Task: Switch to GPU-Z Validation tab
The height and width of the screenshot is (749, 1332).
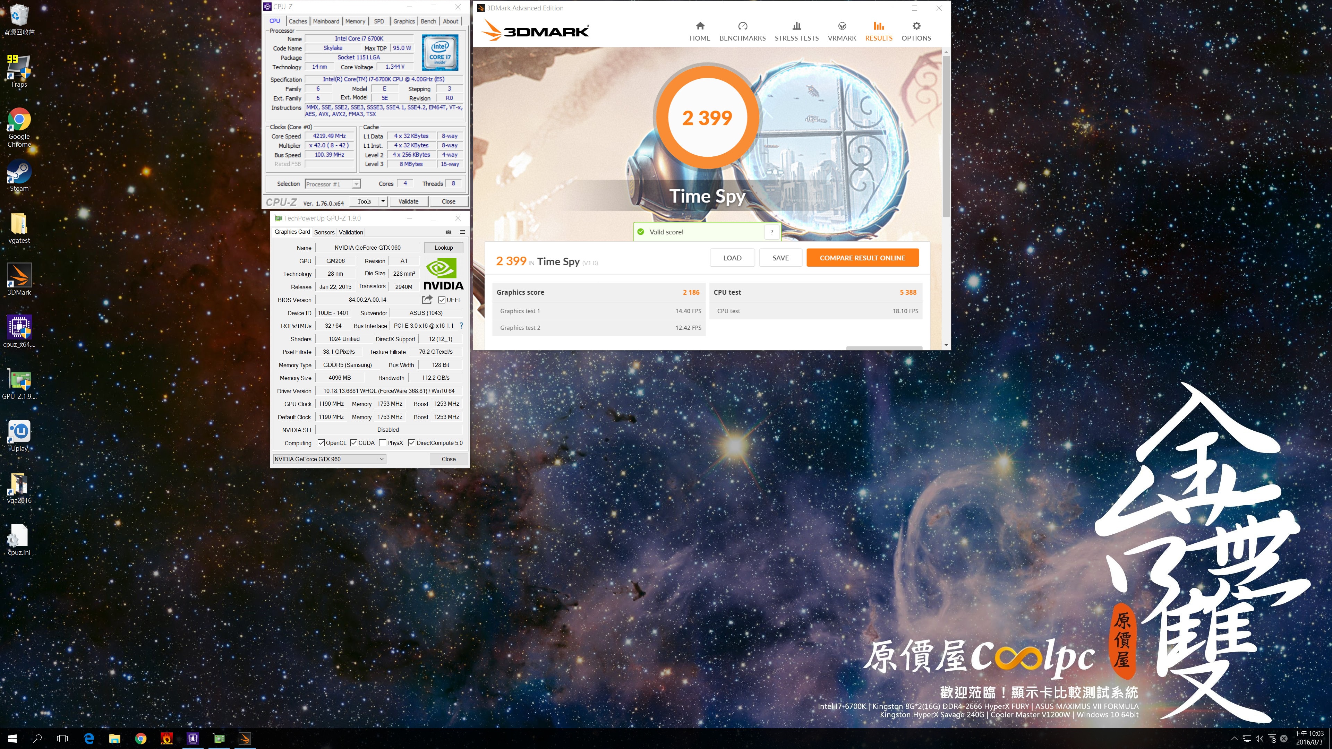Action: click(x=351, y=232)
